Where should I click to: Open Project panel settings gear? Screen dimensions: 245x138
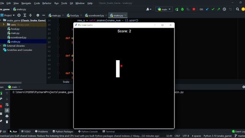coord(38,15)
